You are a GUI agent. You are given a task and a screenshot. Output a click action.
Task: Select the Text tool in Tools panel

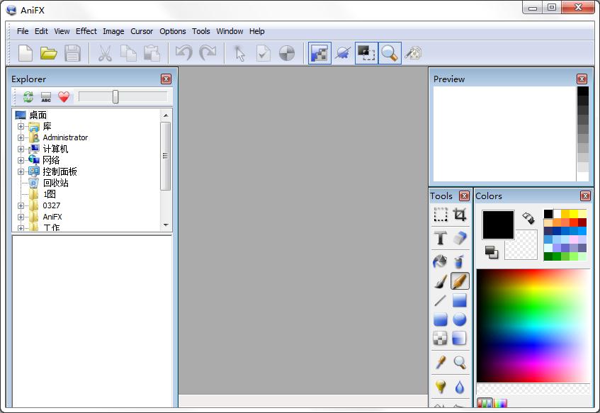441,239
